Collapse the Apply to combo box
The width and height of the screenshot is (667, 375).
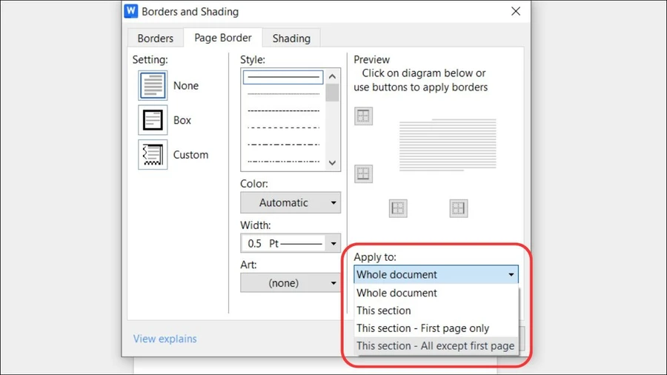click(x=436, y=275)
